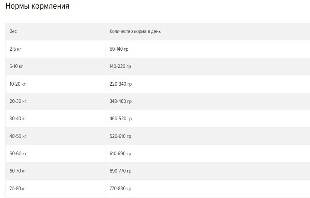Click the '220-340 гр' amount
Image resolution: width=310 pixels, height=198 pixels.
pyautogui.click(x=121, y=84)
